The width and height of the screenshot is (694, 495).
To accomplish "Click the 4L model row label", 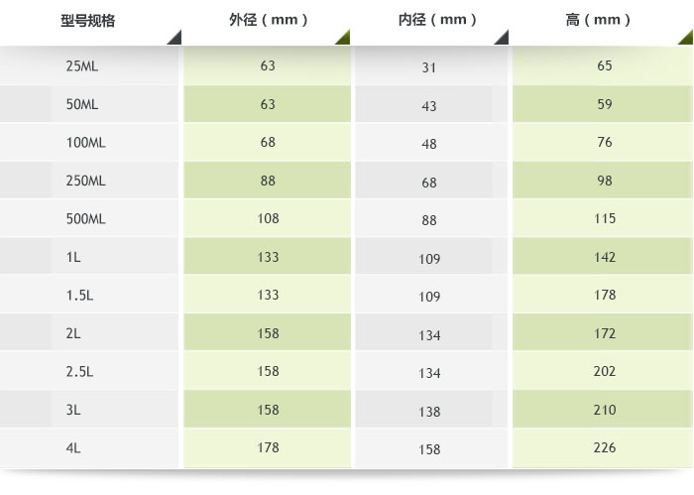I will click(73, 448).
